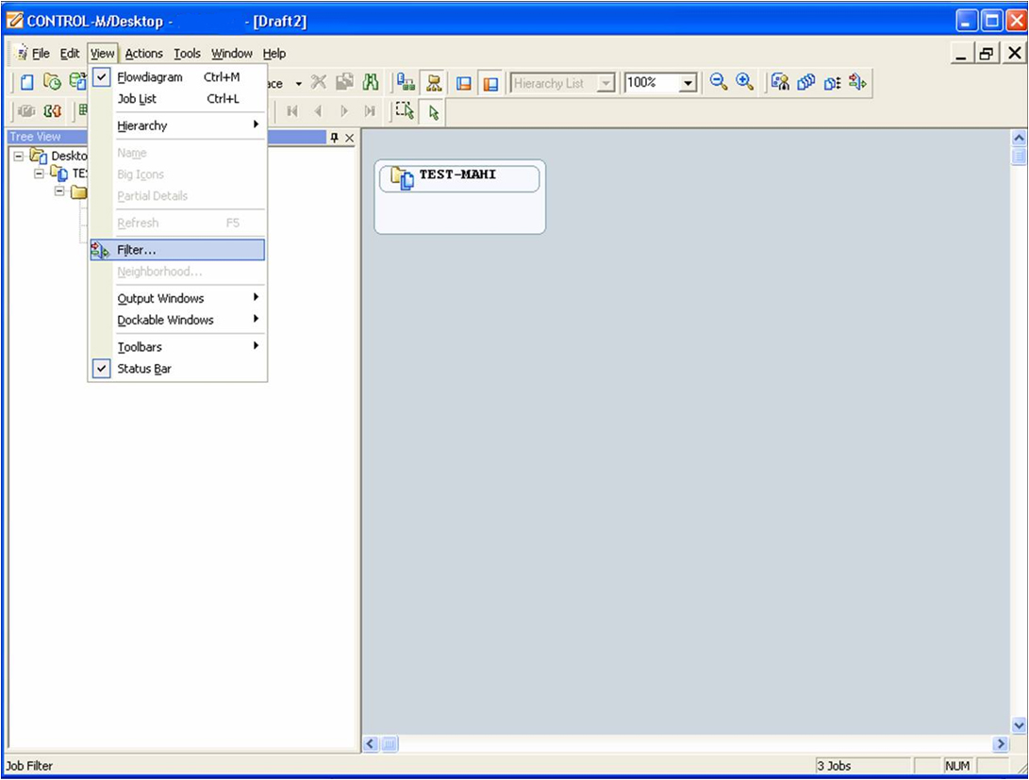This screenshot has width=1029, height=780.
Task: Uncheck Flowdiagram in the View menu
Action: pyautogui.click(x=151, y=76)
